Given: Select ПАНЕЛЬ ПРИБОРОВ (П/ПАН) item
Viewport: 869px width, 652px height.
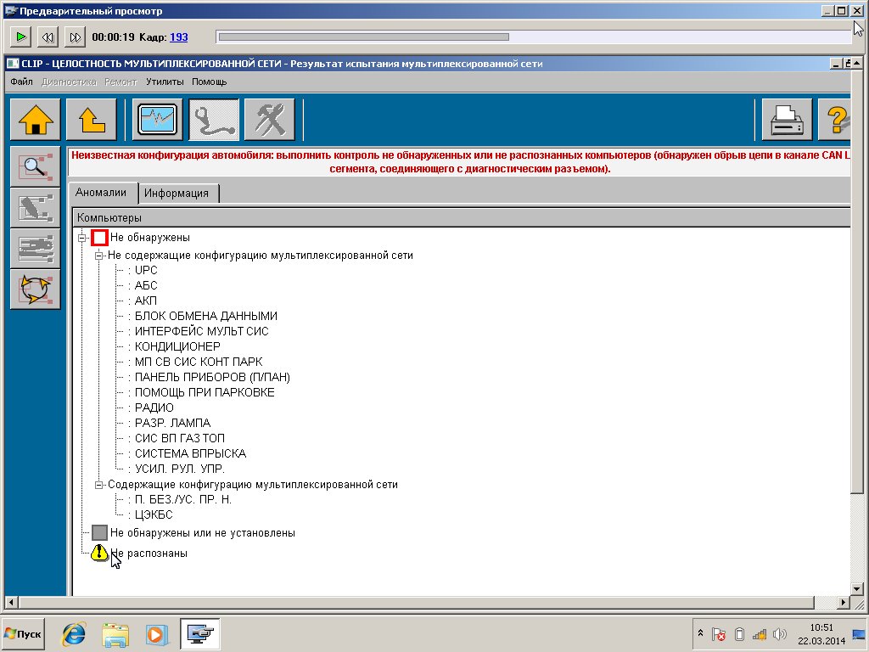Looking at the screenshot, I should (212, 377).
